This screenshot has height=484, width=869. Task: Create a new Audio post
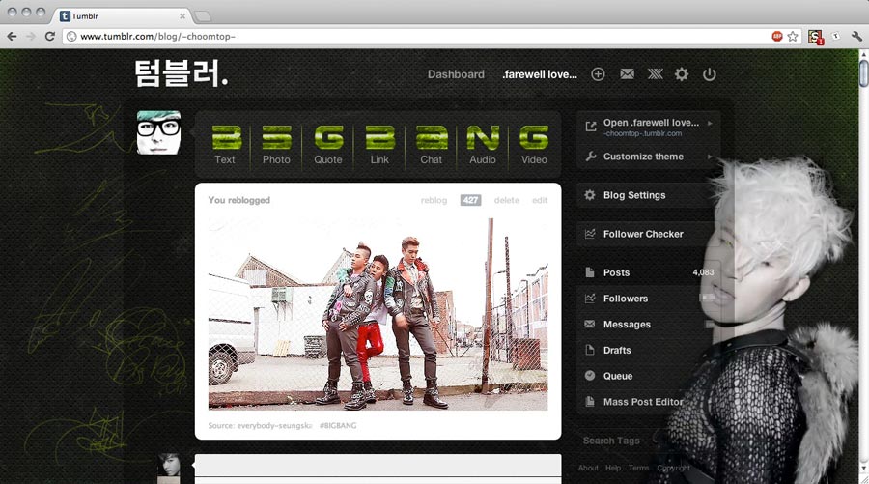(x=483, y=145)
